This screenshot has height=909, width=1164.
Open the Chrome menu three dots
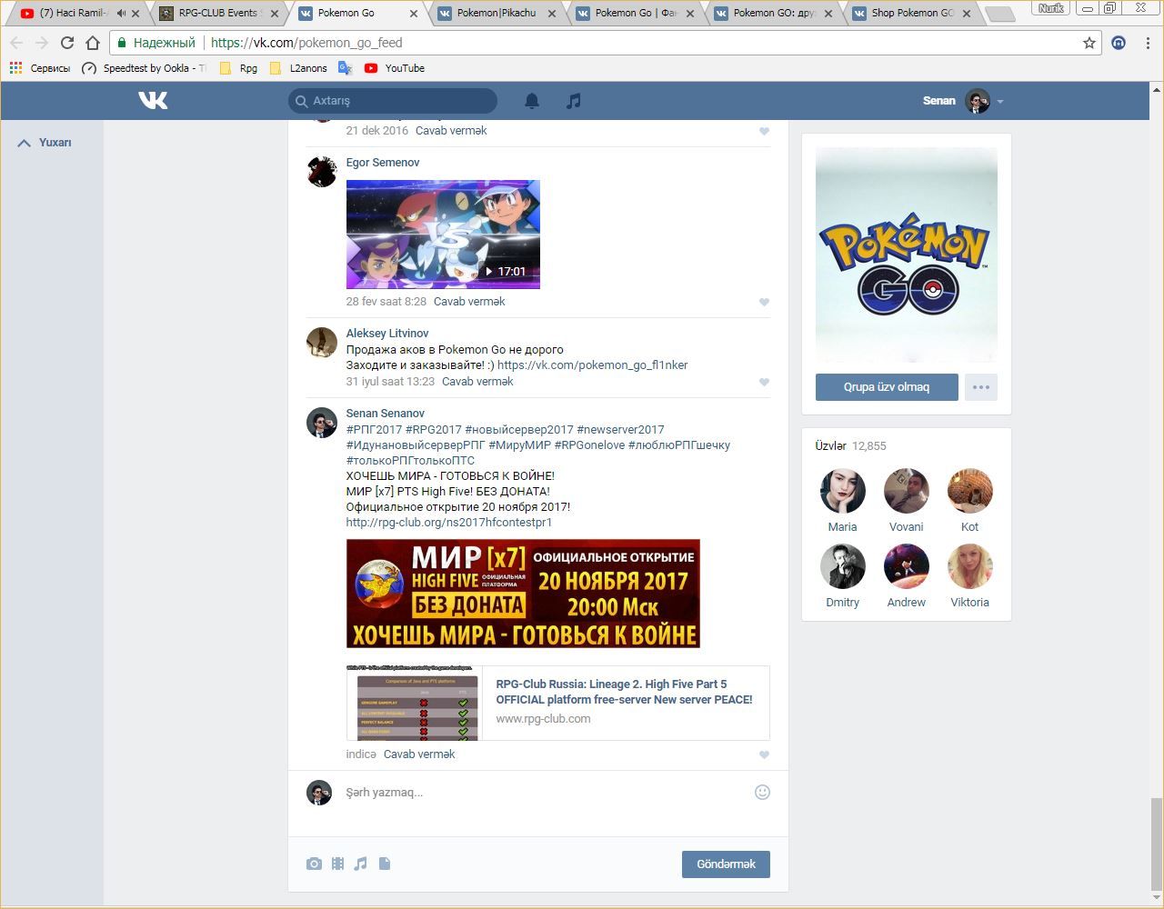click(1148, 43)
